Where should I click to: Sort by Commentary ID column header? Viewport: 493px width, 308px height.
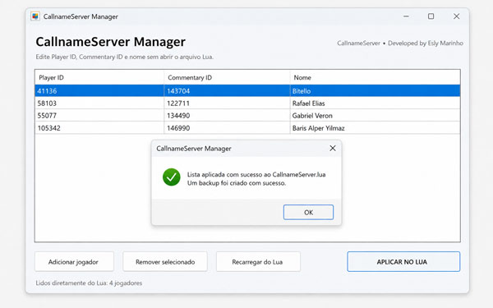(x=227, y=77)
